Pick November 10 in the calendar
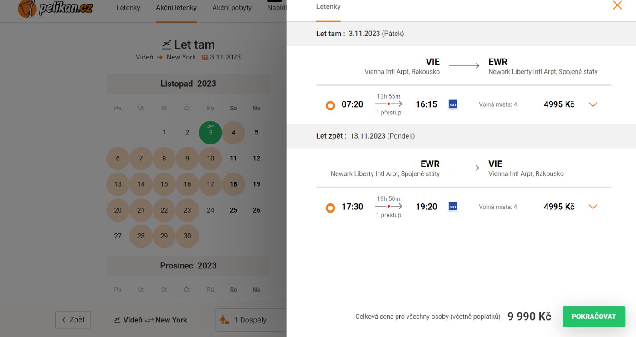The width and height of the screenshot is (636, 337). (210, 159)
